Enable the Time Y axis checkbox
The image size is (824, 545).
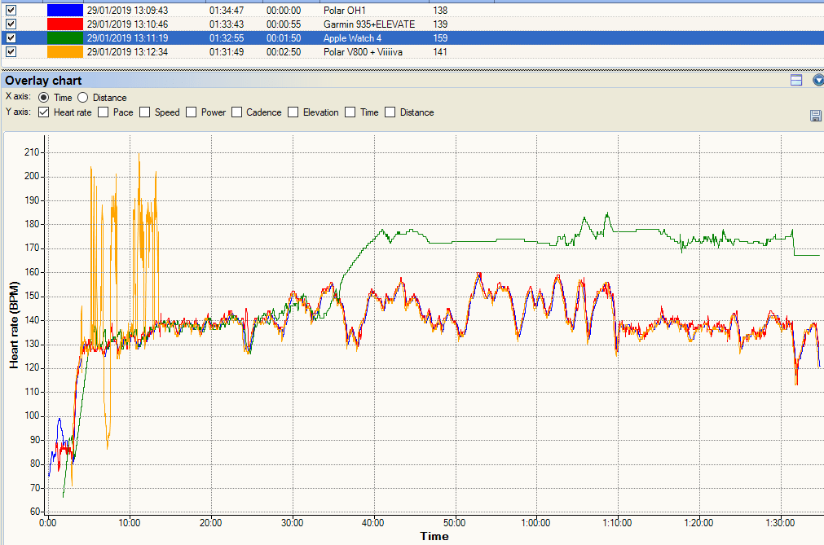tap(350, 112)
